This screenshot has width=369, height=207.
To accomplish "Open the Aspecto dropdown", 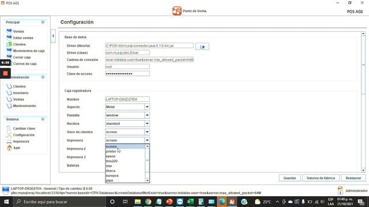I will 147,107.
